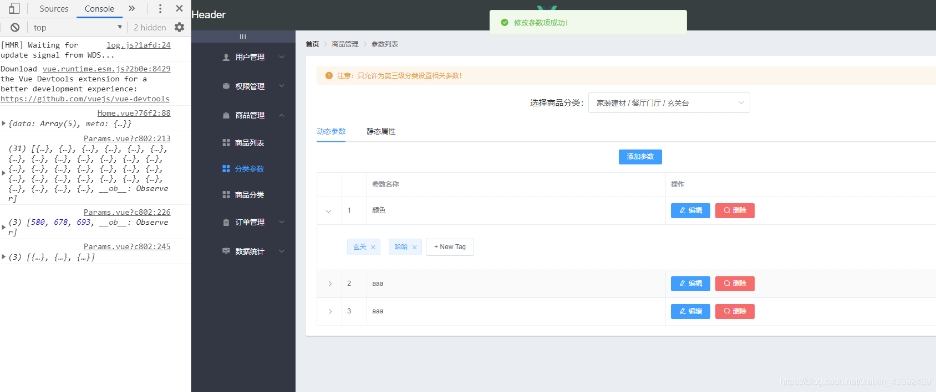Open Params.vue?c802:226 source link
Screen dimensions: 936x392
[x=127, y=212]
